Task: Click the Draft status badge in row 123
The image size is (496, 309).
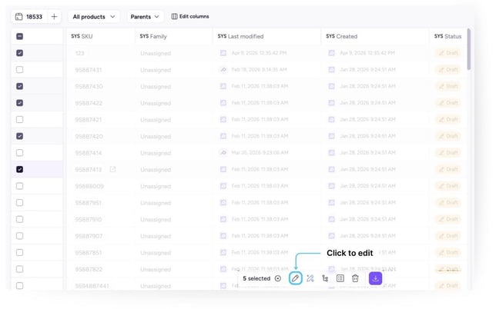Action: 448,53
